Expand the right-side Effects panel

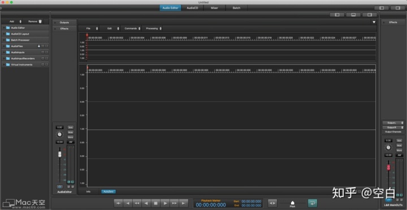[x=393, y=23]
